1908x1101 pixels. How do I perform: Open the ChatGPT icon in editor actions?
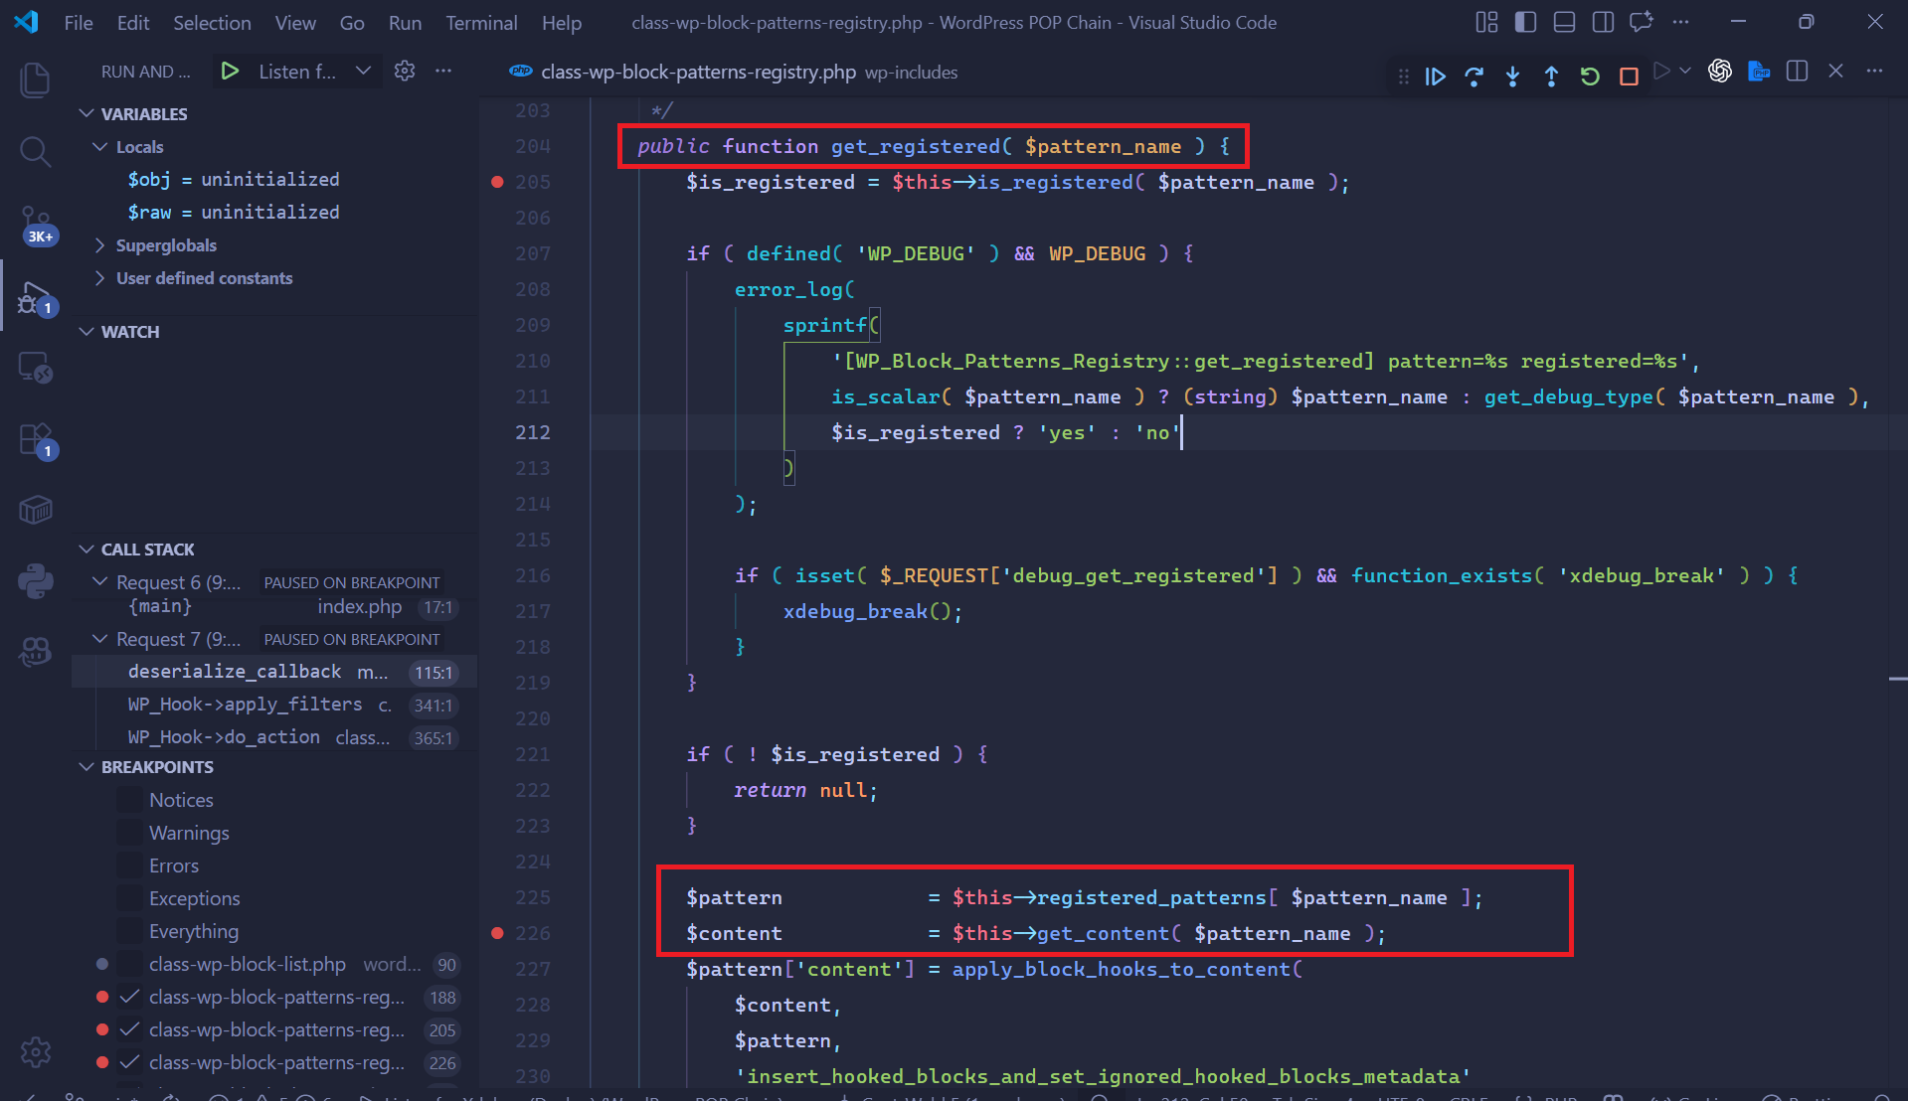[1720, 72]
